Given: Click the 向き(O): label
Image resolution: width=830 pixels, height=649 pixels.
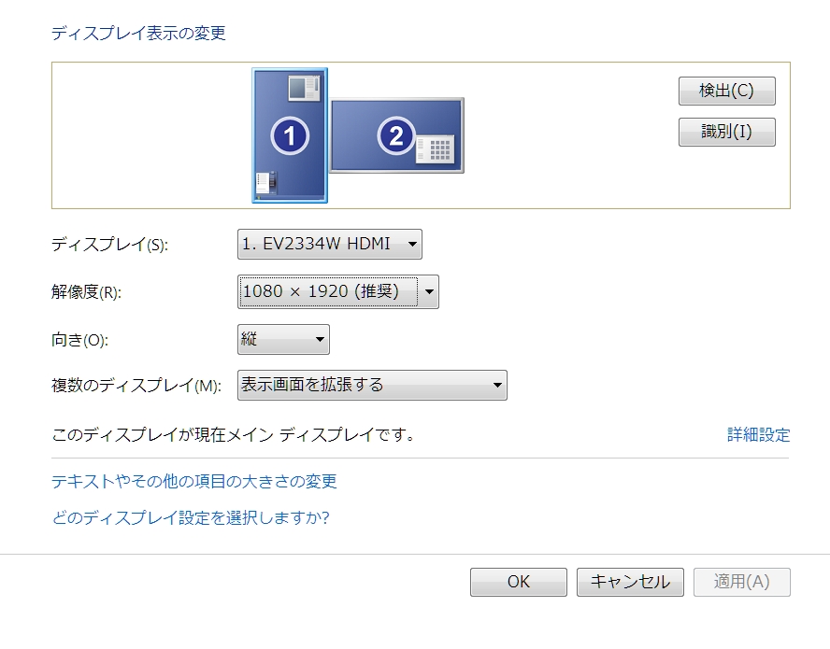Looking at the screenshot, I should (80, 339).
